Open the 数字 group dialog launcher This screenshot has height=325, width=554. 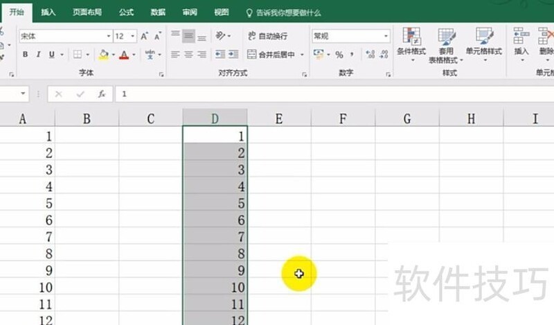tap(388, 74)
